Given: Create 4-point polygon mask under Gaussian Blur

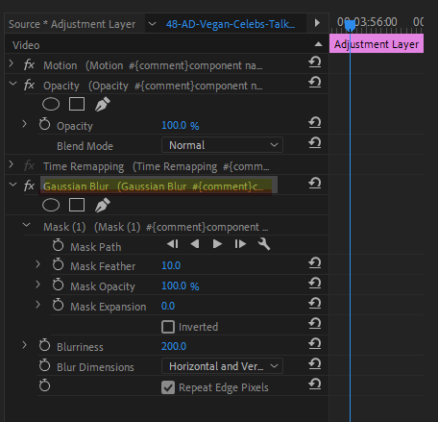Looking at the screenshot, I should 77,205.
